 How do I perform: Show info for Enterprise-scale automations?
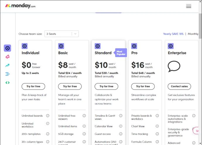click(x=194, y=116)
